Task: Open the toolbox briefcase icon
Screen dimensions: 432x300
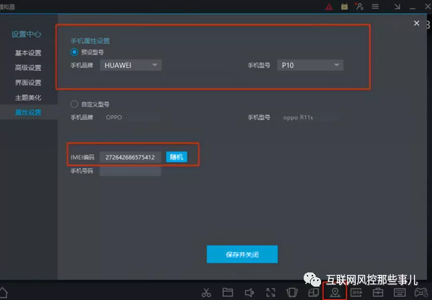Action: point(378,292)
